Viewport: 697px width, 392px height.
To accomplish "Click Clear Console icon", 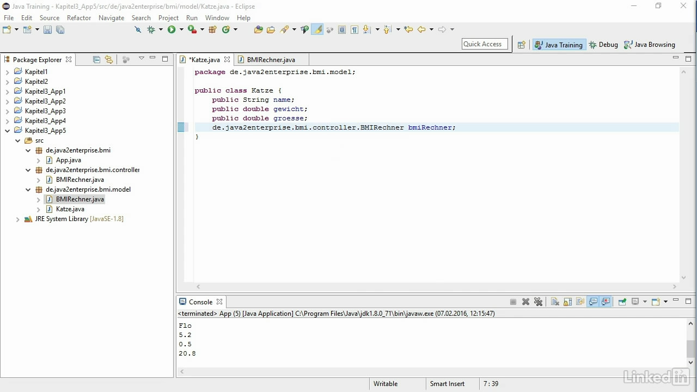I will pos(555,302).
